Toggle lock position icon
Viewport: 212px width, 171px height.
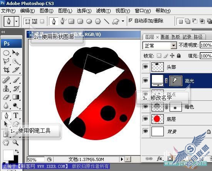pos(172,56)
